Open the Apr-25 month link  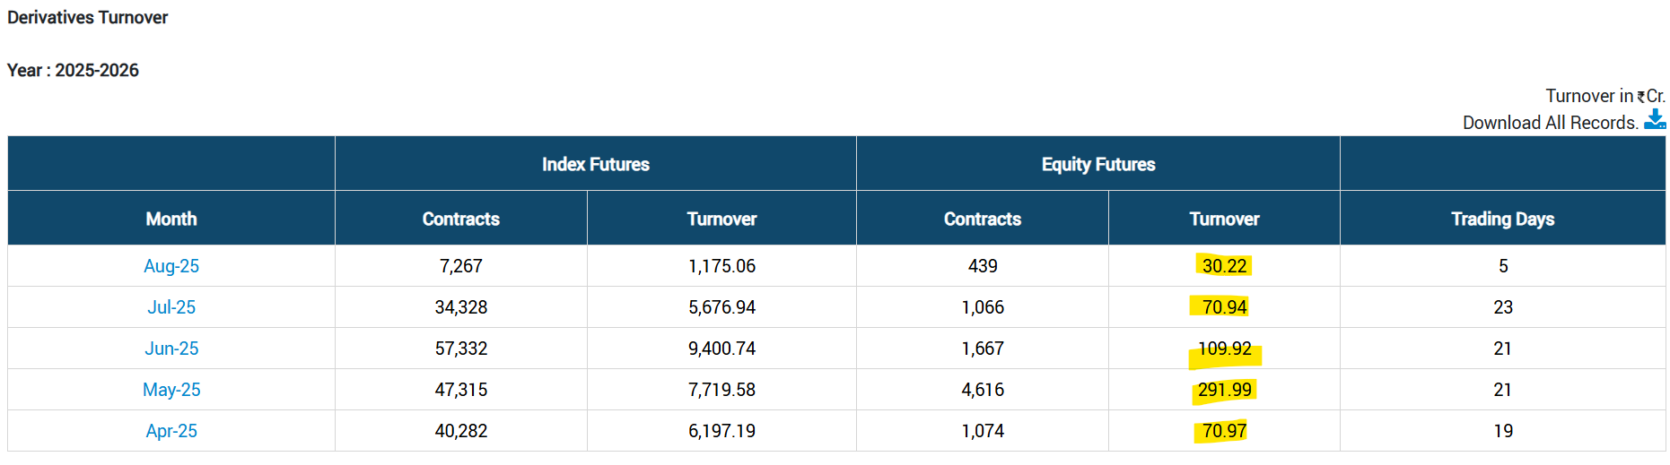point(171,431)
